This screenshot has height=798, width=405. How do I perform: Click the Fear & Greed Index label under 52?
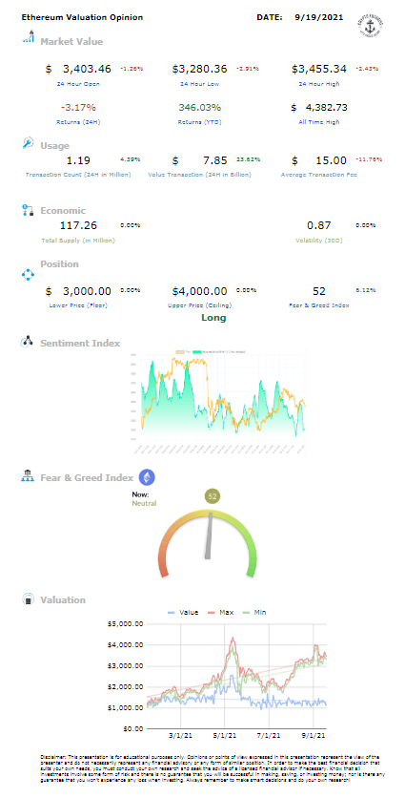[318, 305]
